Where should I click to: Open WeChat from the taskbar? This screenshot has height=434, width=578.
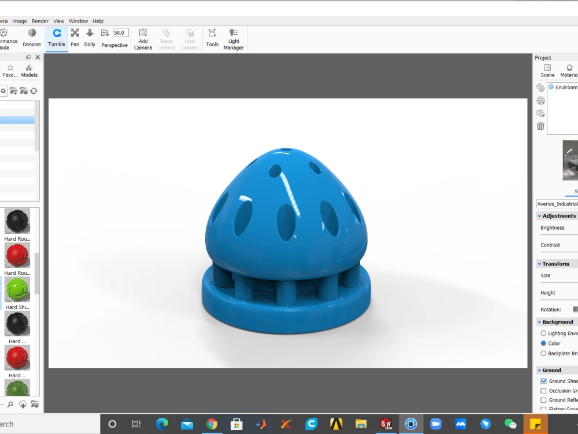pyautogui.click(x=510, y=424)
